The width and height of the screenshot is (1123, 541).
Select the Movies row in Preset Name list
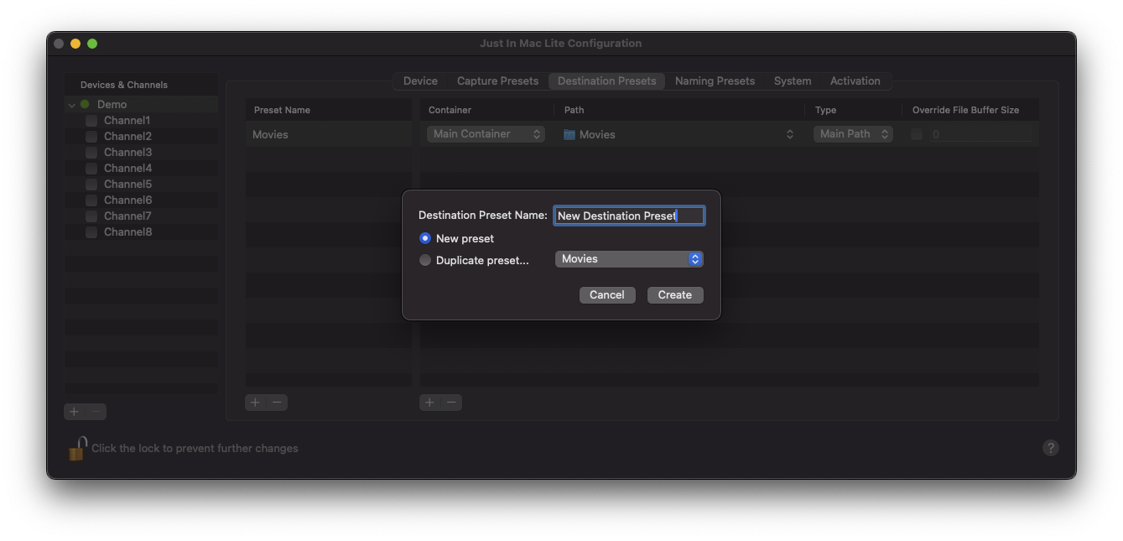(328, 134)
